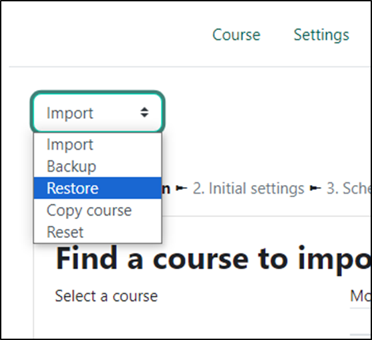Click the cut-off Mo text at right edge
Viewport: 372px width, 340px height.
(360, 296)
